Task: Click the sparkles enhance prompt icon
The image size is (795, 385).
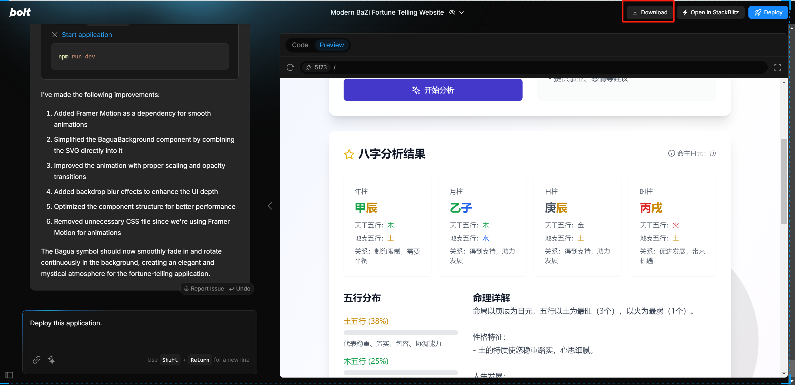Action: click(51, 360)
